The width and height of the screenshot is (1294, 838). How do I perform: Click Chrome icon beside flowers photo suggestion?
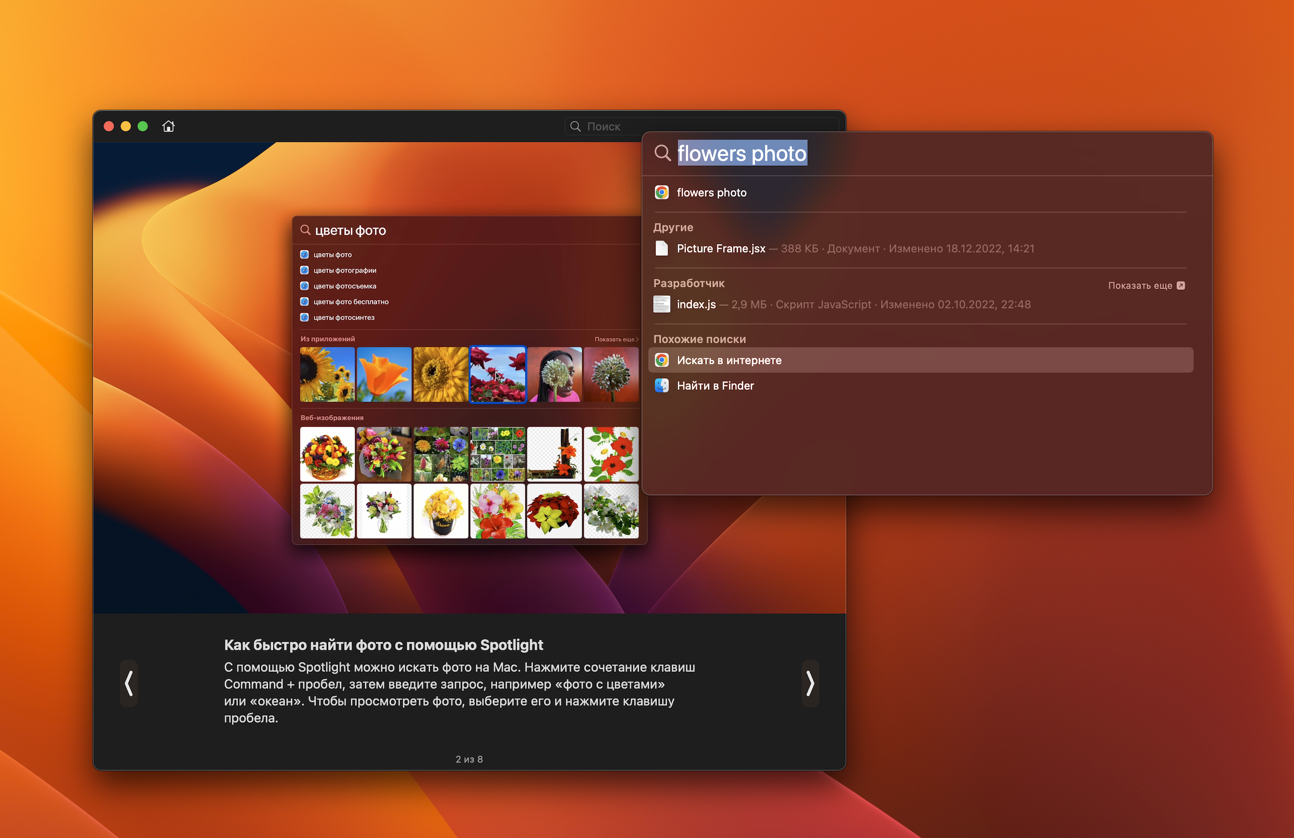[x=662, y=193]
